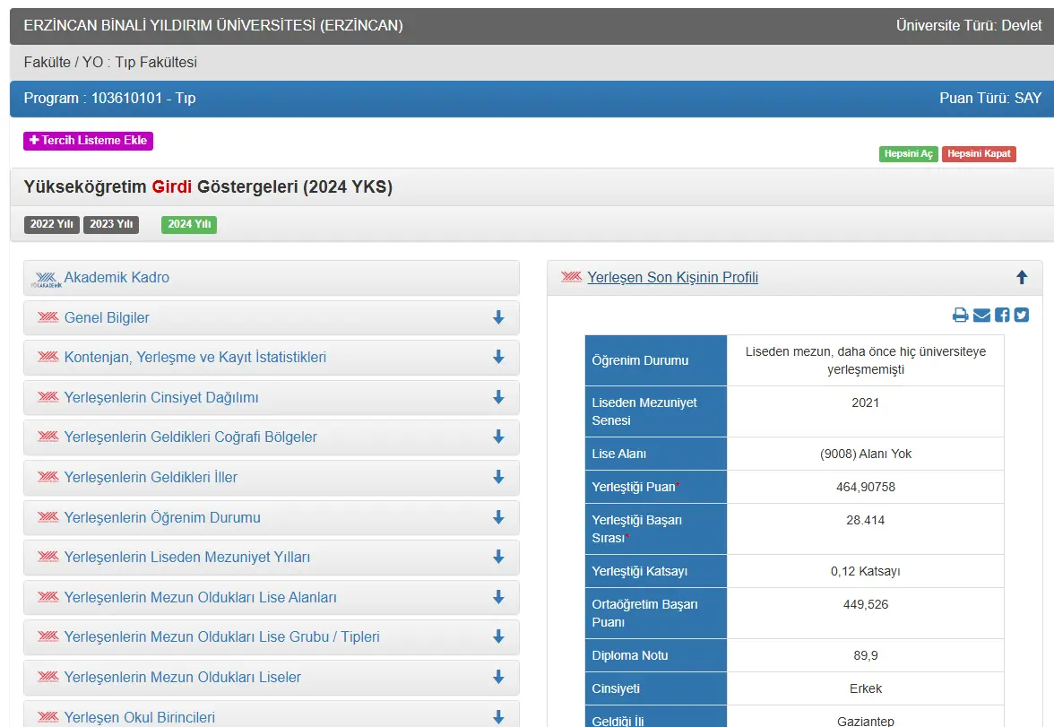The width and height of the screenshot is (1054, 727).
Task: Click the university name header text
Action: tap(213, 26)
